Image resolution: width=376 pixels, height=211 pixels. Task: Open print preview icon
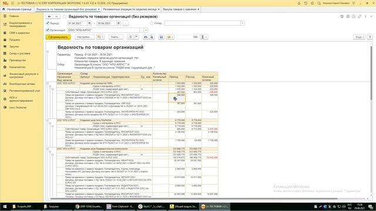[152, 37]
